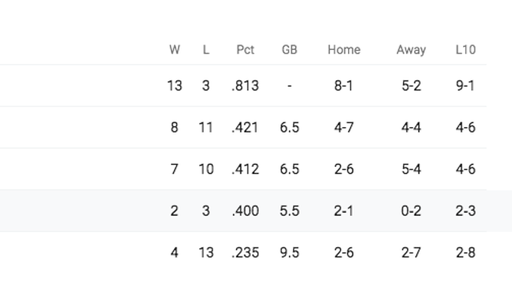
Task: Click the L10 column header
Action: tap(466, 50)
